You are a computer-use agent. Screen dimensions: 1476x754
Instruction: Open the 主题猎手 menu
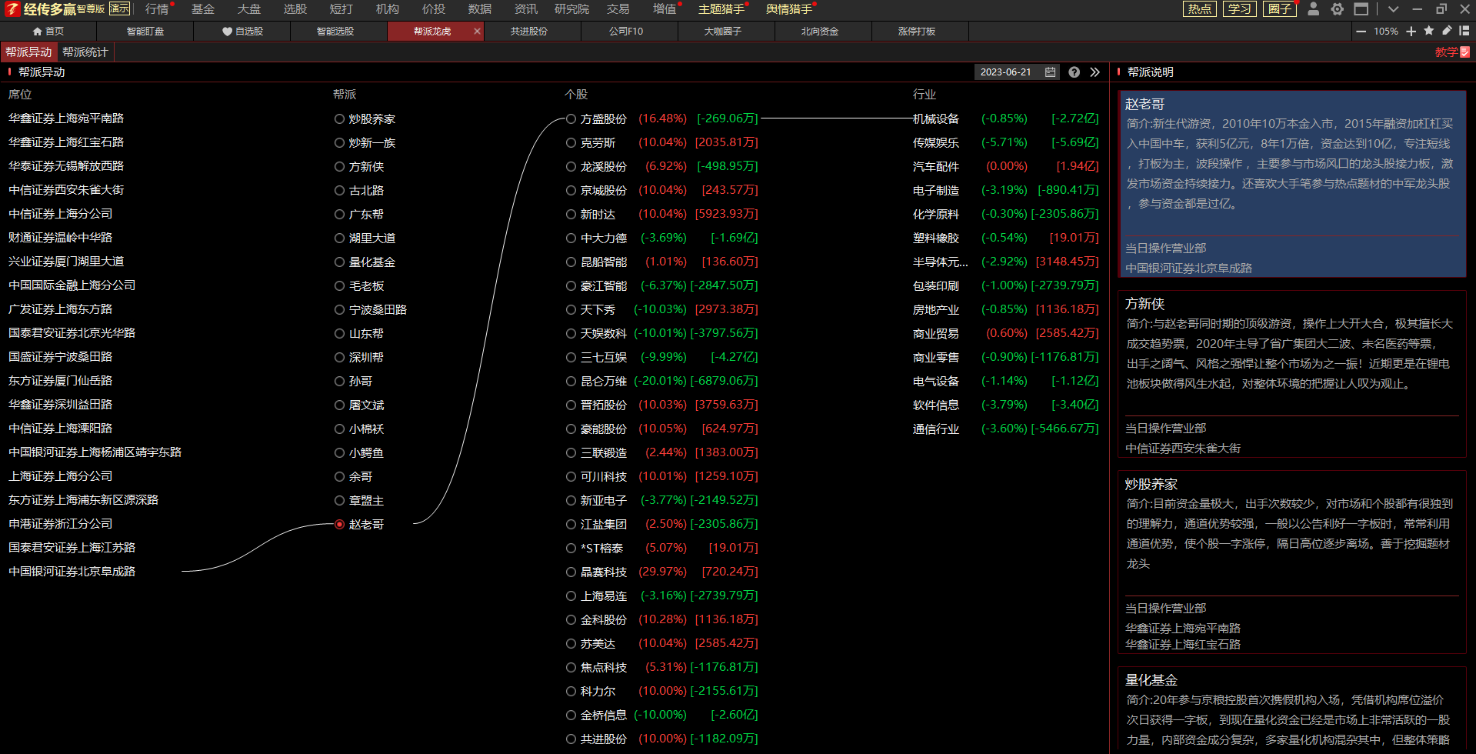coord(721,9)
